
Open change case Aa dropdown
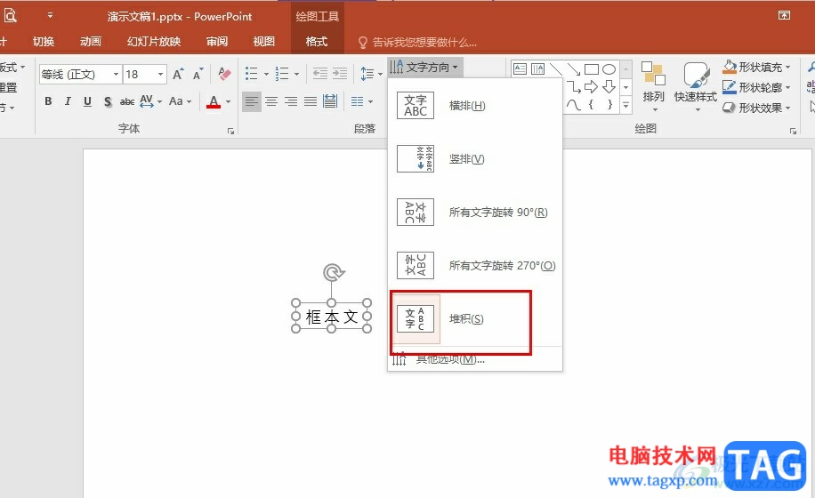[181, 101]
